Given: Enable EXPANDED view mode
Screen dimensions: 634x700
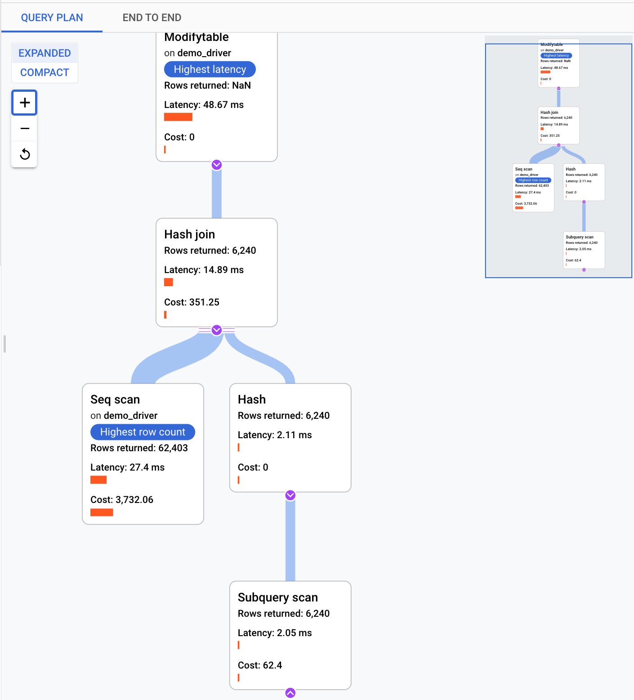Looking at the screenshot, I should (x=45, y=53).
